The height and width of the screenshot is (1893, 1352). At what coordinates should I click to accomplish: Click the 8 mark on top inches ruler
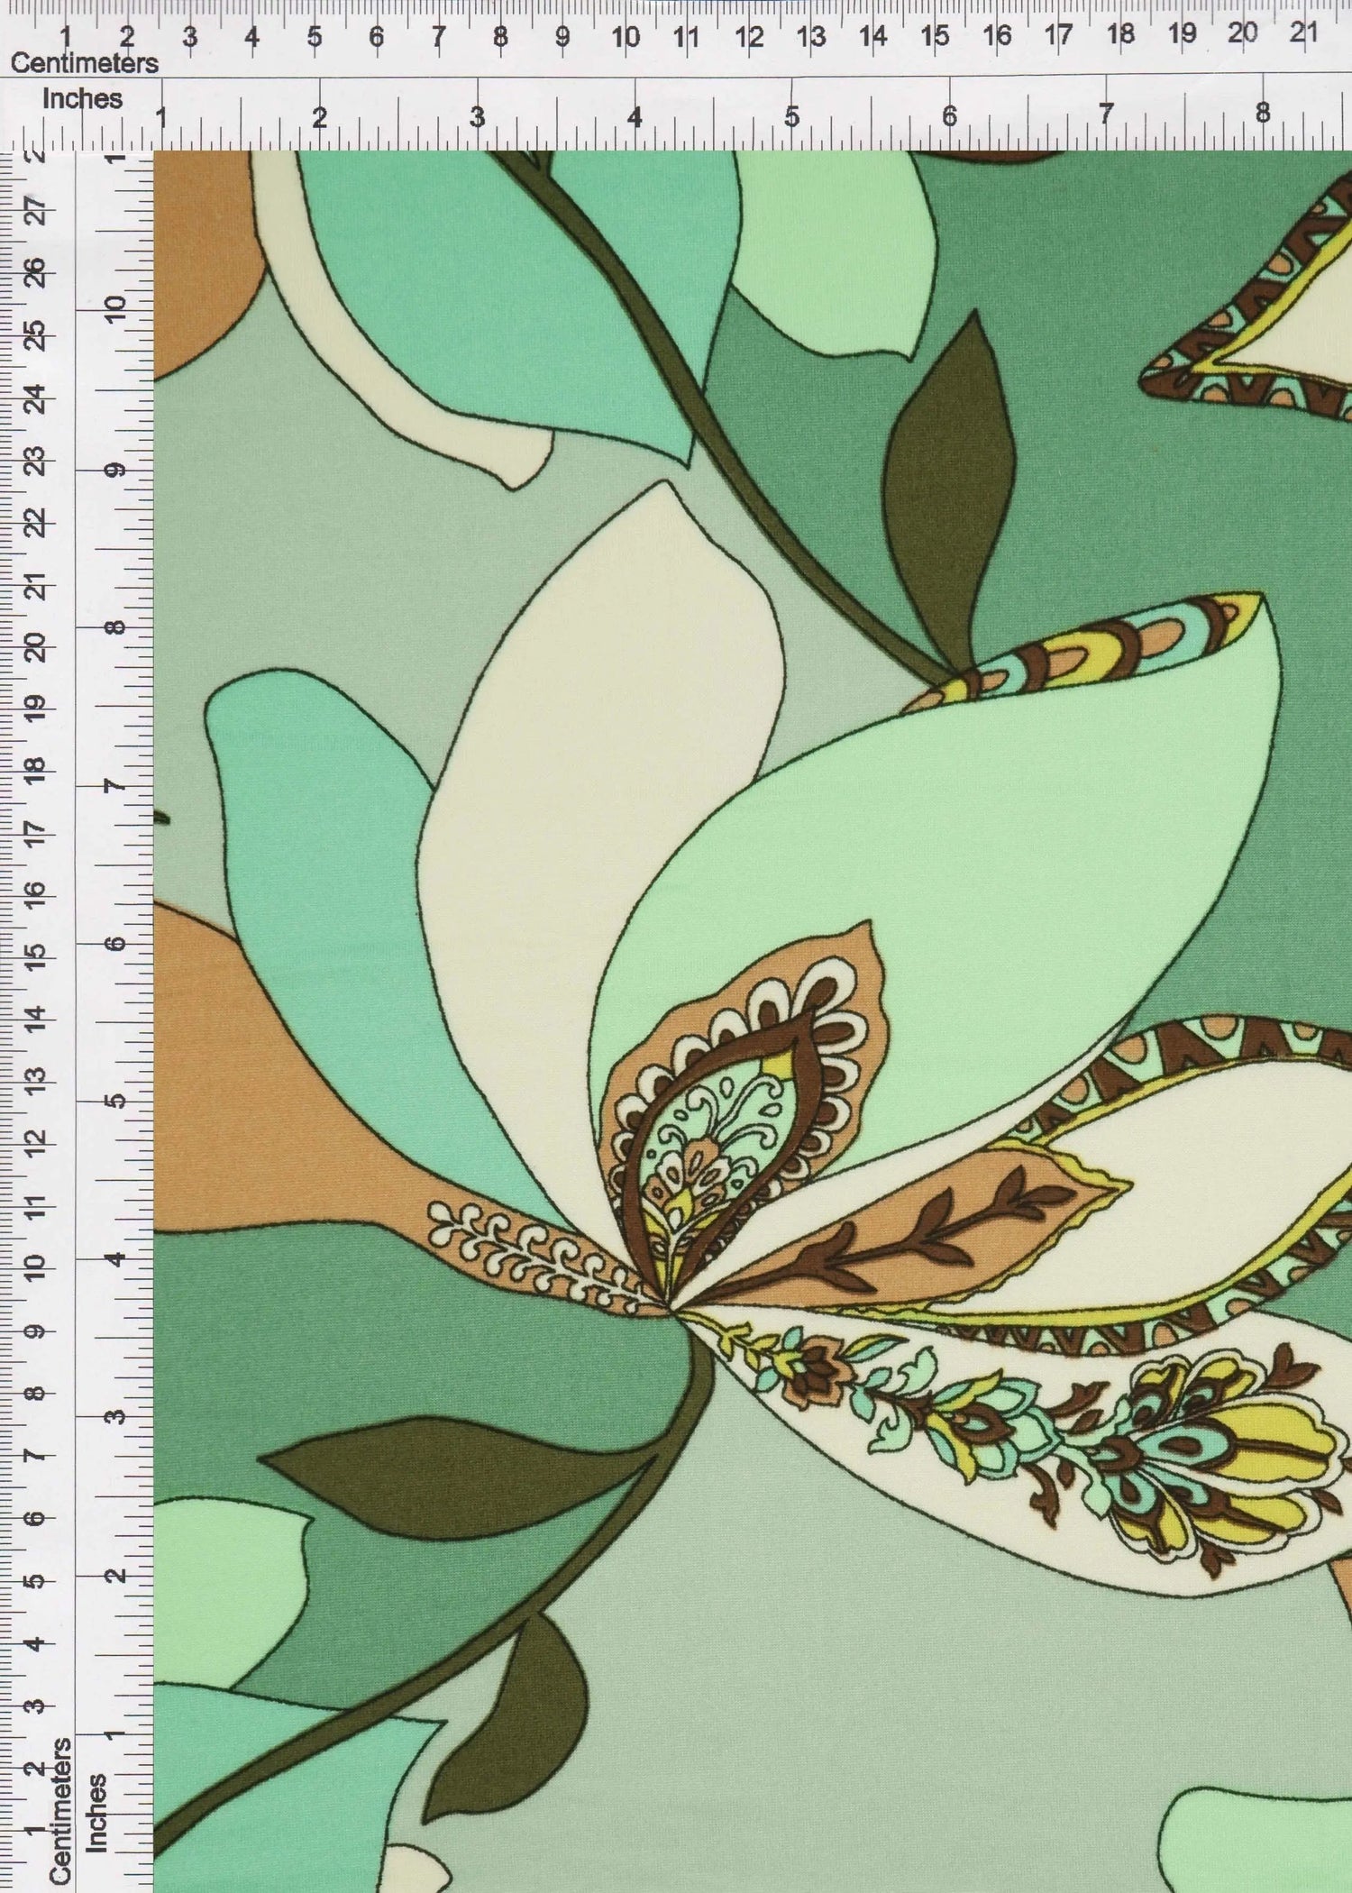pyautogui.click(x=1262, y=114)
